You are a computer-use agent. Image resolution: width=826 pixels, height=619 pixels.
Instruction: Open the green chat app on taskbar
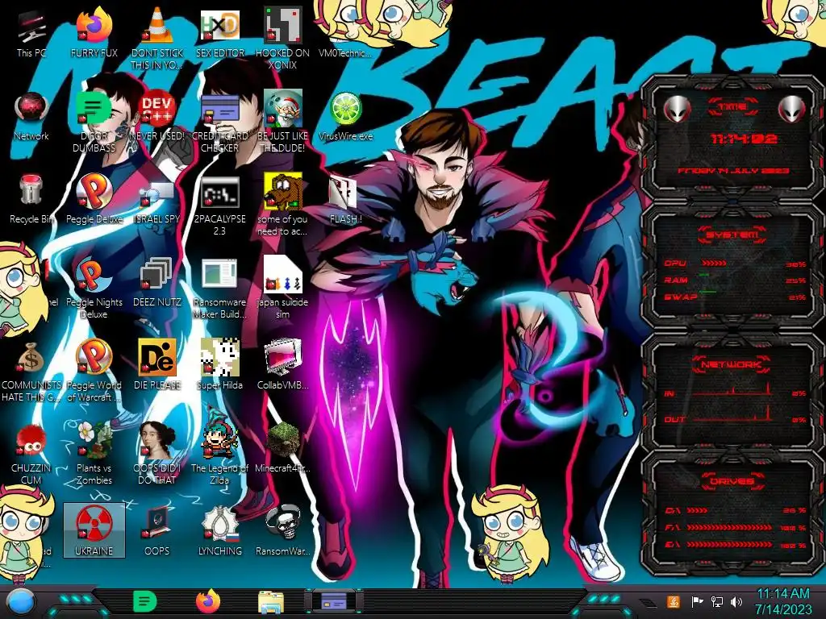(x=145, y=601)
